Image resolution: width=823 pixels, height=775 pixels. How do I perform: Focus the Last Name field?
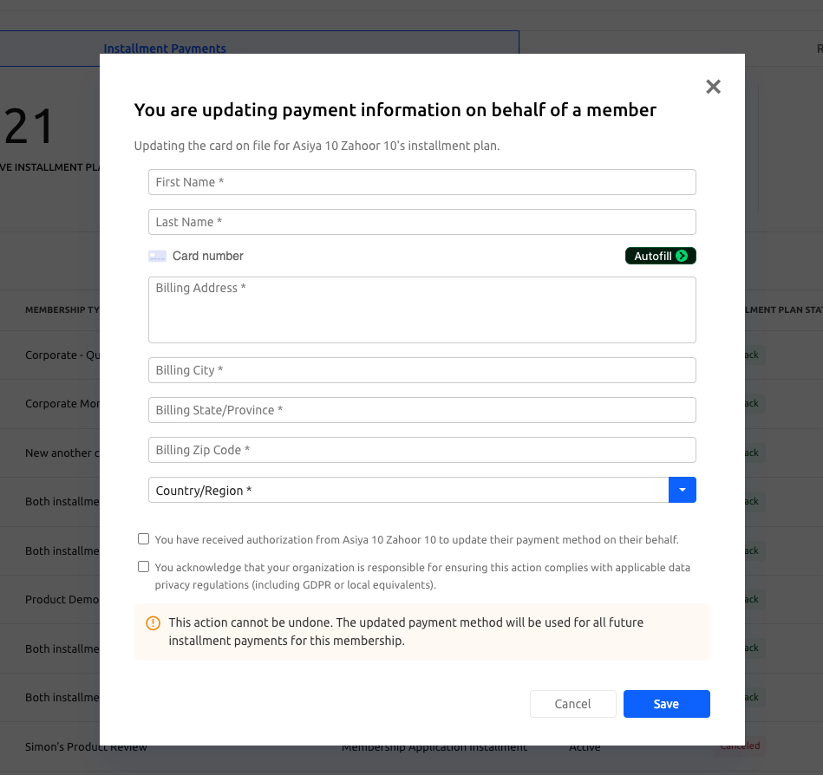422,222
